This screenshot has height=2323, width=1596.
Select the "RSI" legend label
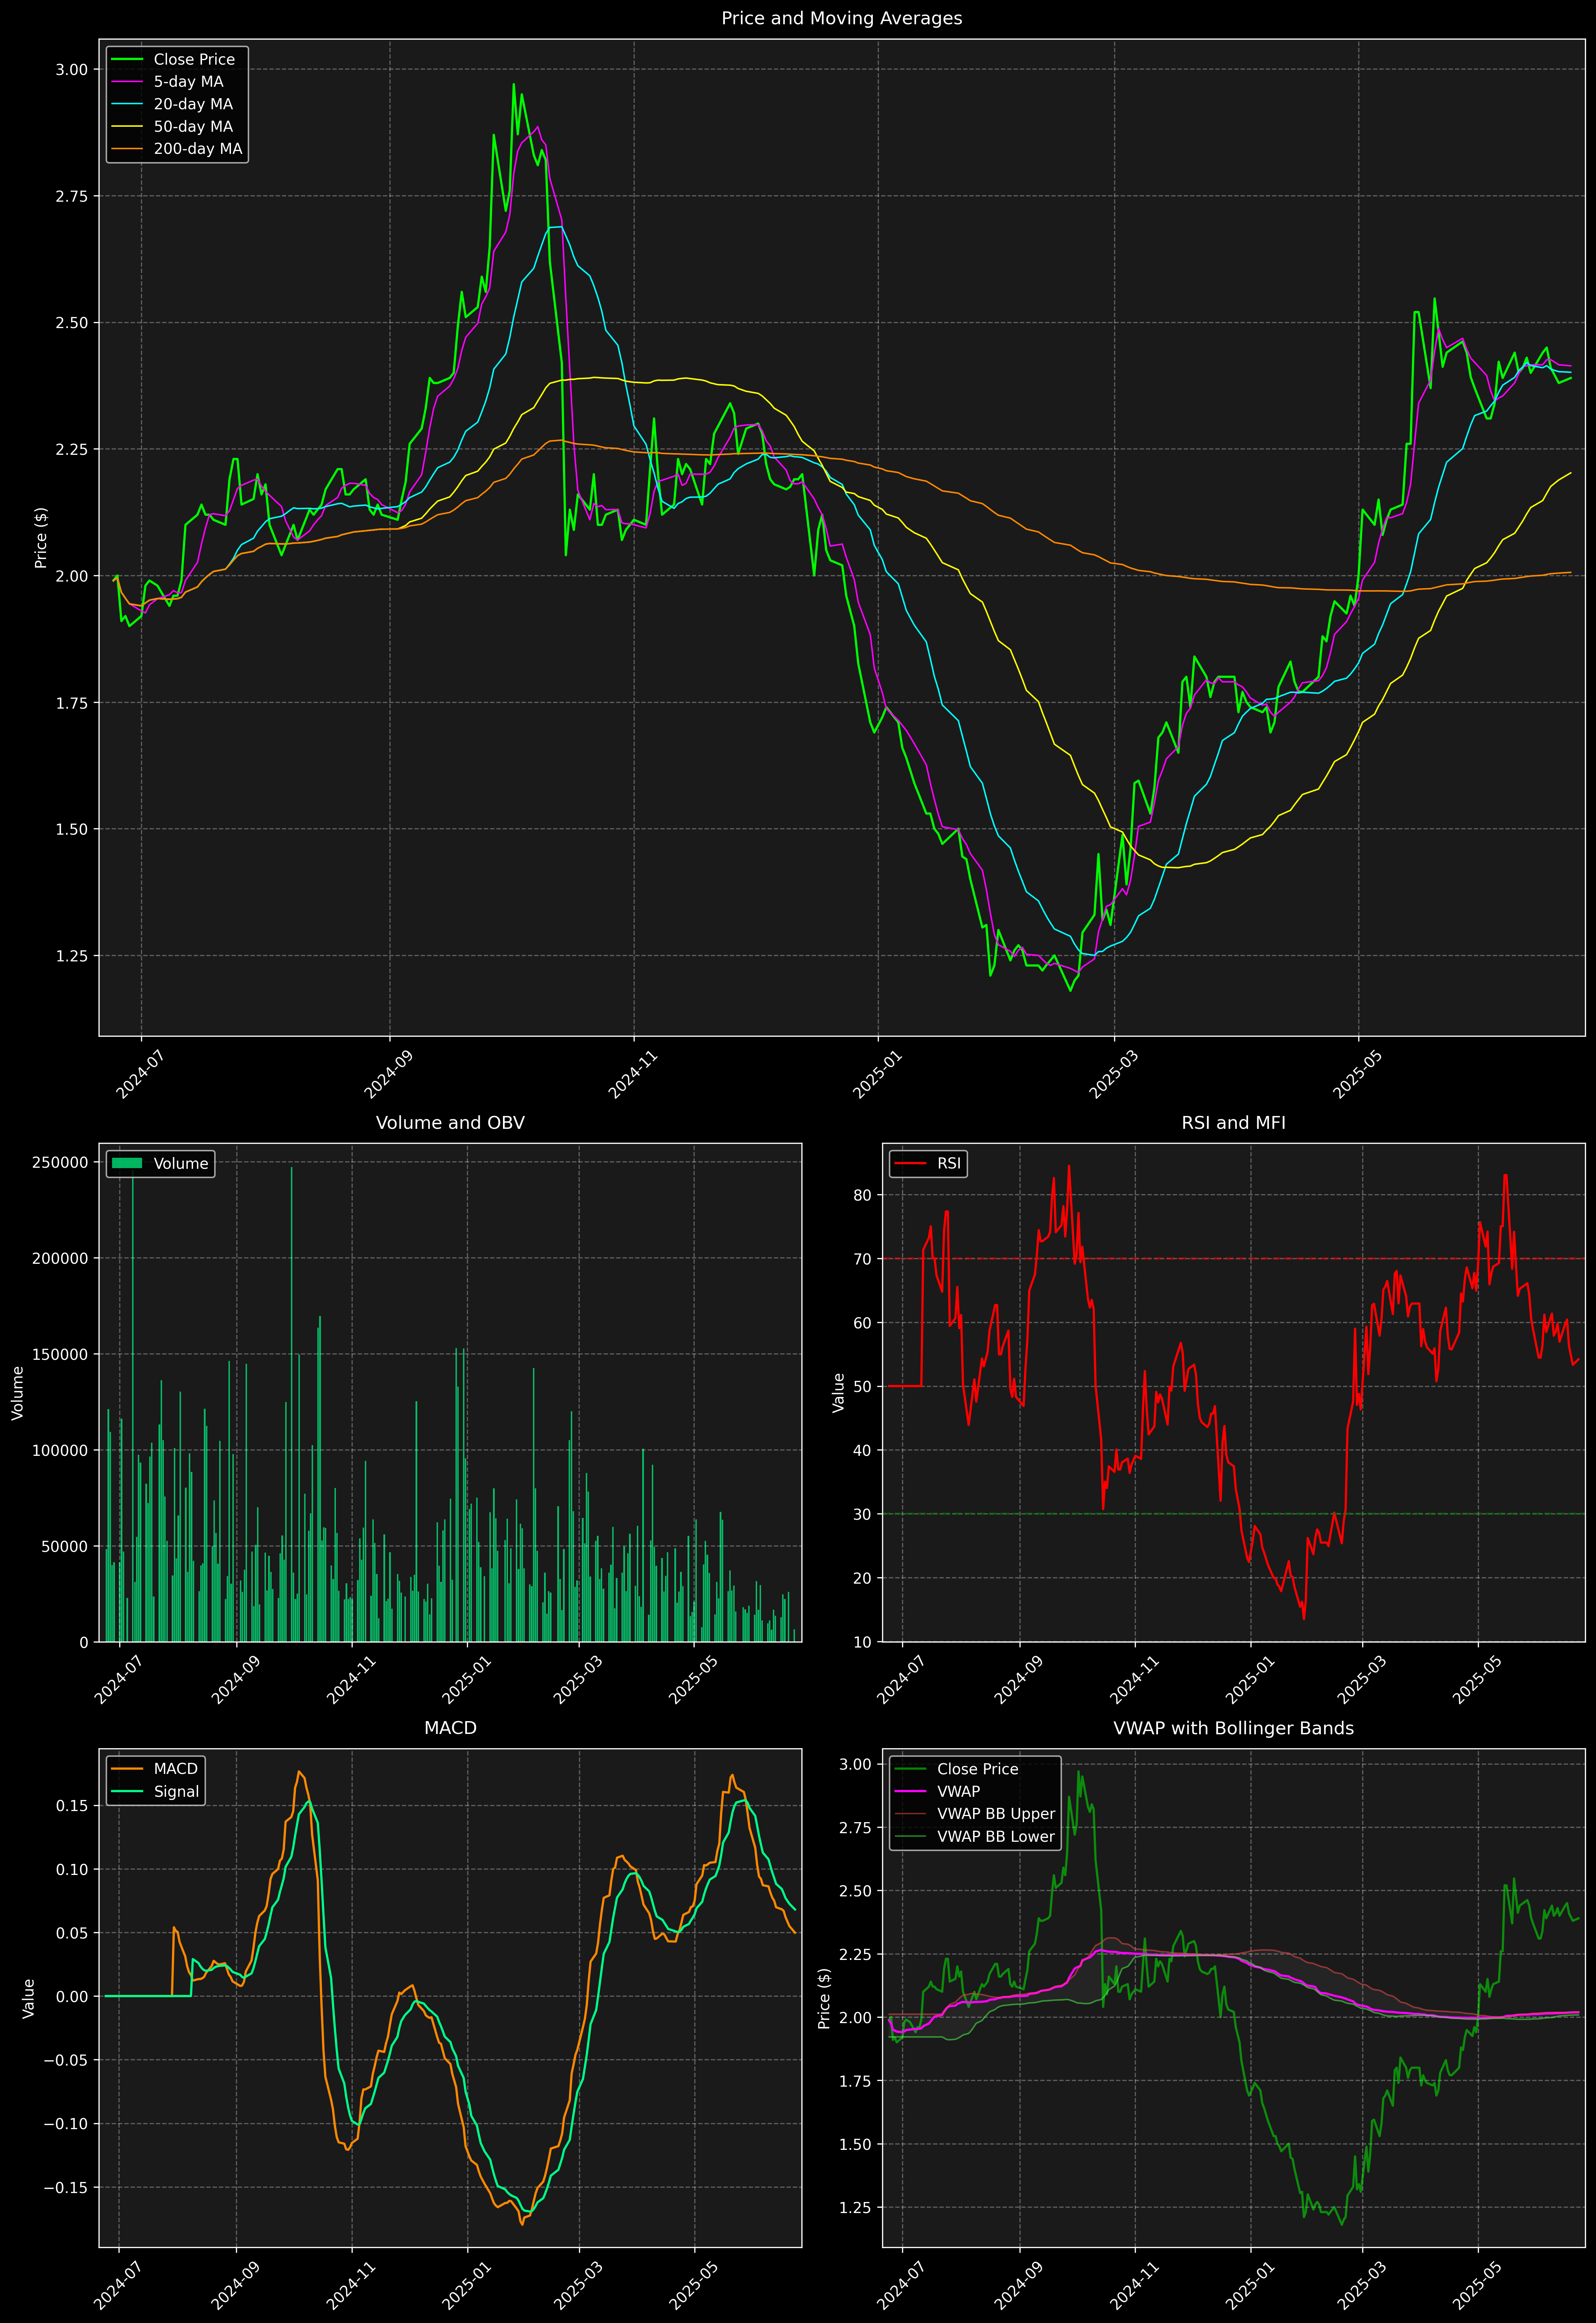point(949,1164)
